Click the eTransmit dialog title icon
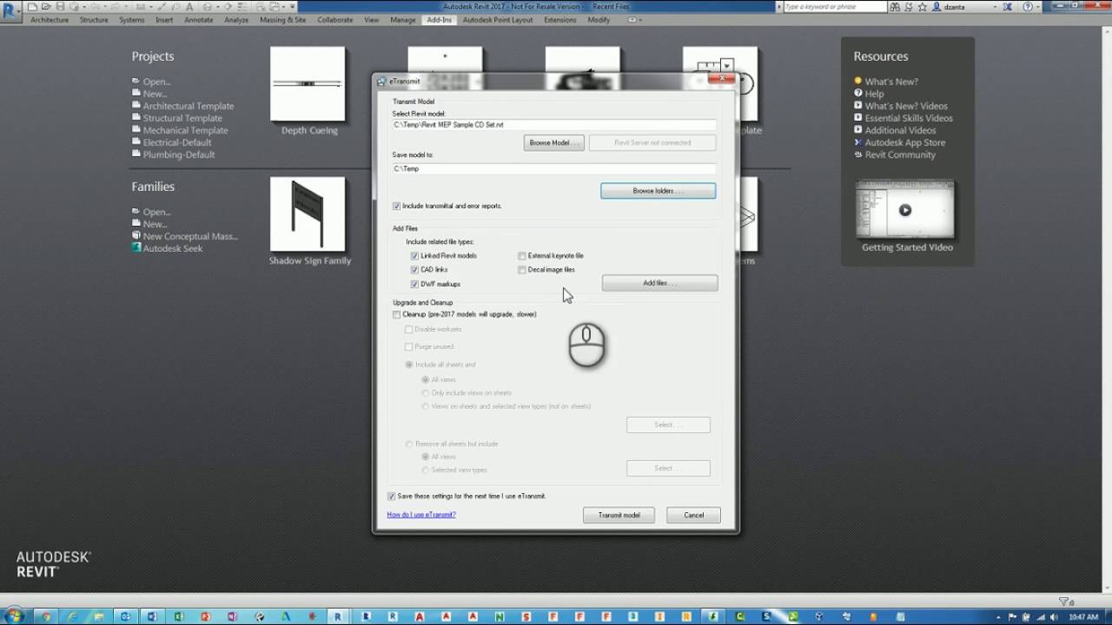This screenshot has height=625, width=1112. [x=381, y=81]
